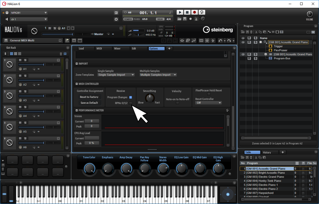Solo the Program-Bus row in the Program tree
The width and height of the screenshot is (319, 204).
tap(255, 58)
